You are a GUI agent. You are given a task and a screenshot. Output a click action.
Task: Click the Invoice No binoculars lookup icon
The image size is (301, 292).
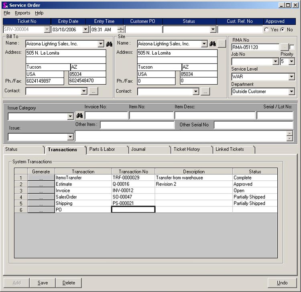(x=79, y=116)
